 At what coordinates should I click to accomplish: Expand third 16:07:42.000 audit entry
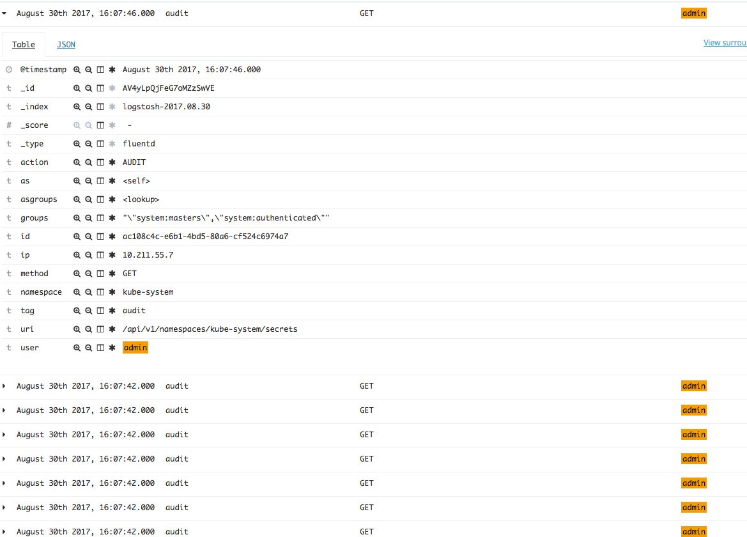pyautogui.click(x=4, y=435)
